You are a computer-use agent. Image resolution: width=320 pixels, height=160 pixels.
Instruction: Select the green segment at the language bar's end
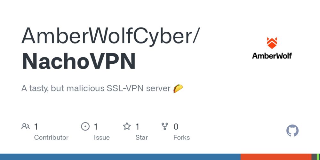click(x=318, y=157)
